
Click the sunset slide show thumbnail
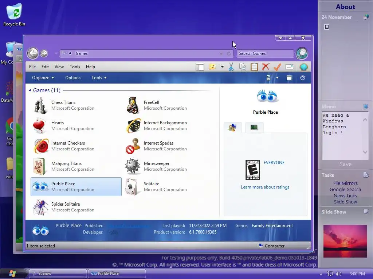tap(345, 241)
